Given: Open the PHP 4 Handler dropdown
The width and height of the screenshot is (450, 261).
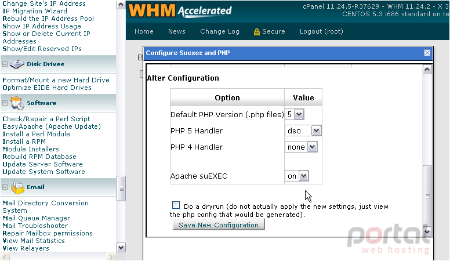Looking at the screenshot, I should [301, 147].
